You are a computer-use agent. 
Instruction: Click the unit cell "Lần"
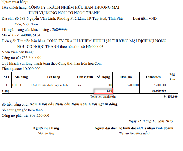point(79,85)
